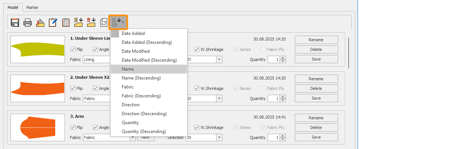Click the clipboard checklist icon

(x=66, y=23)
